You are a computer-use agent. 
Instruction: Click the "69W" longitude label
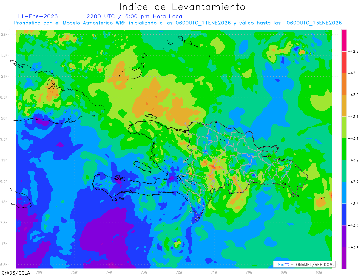click(x=284, y=272)
